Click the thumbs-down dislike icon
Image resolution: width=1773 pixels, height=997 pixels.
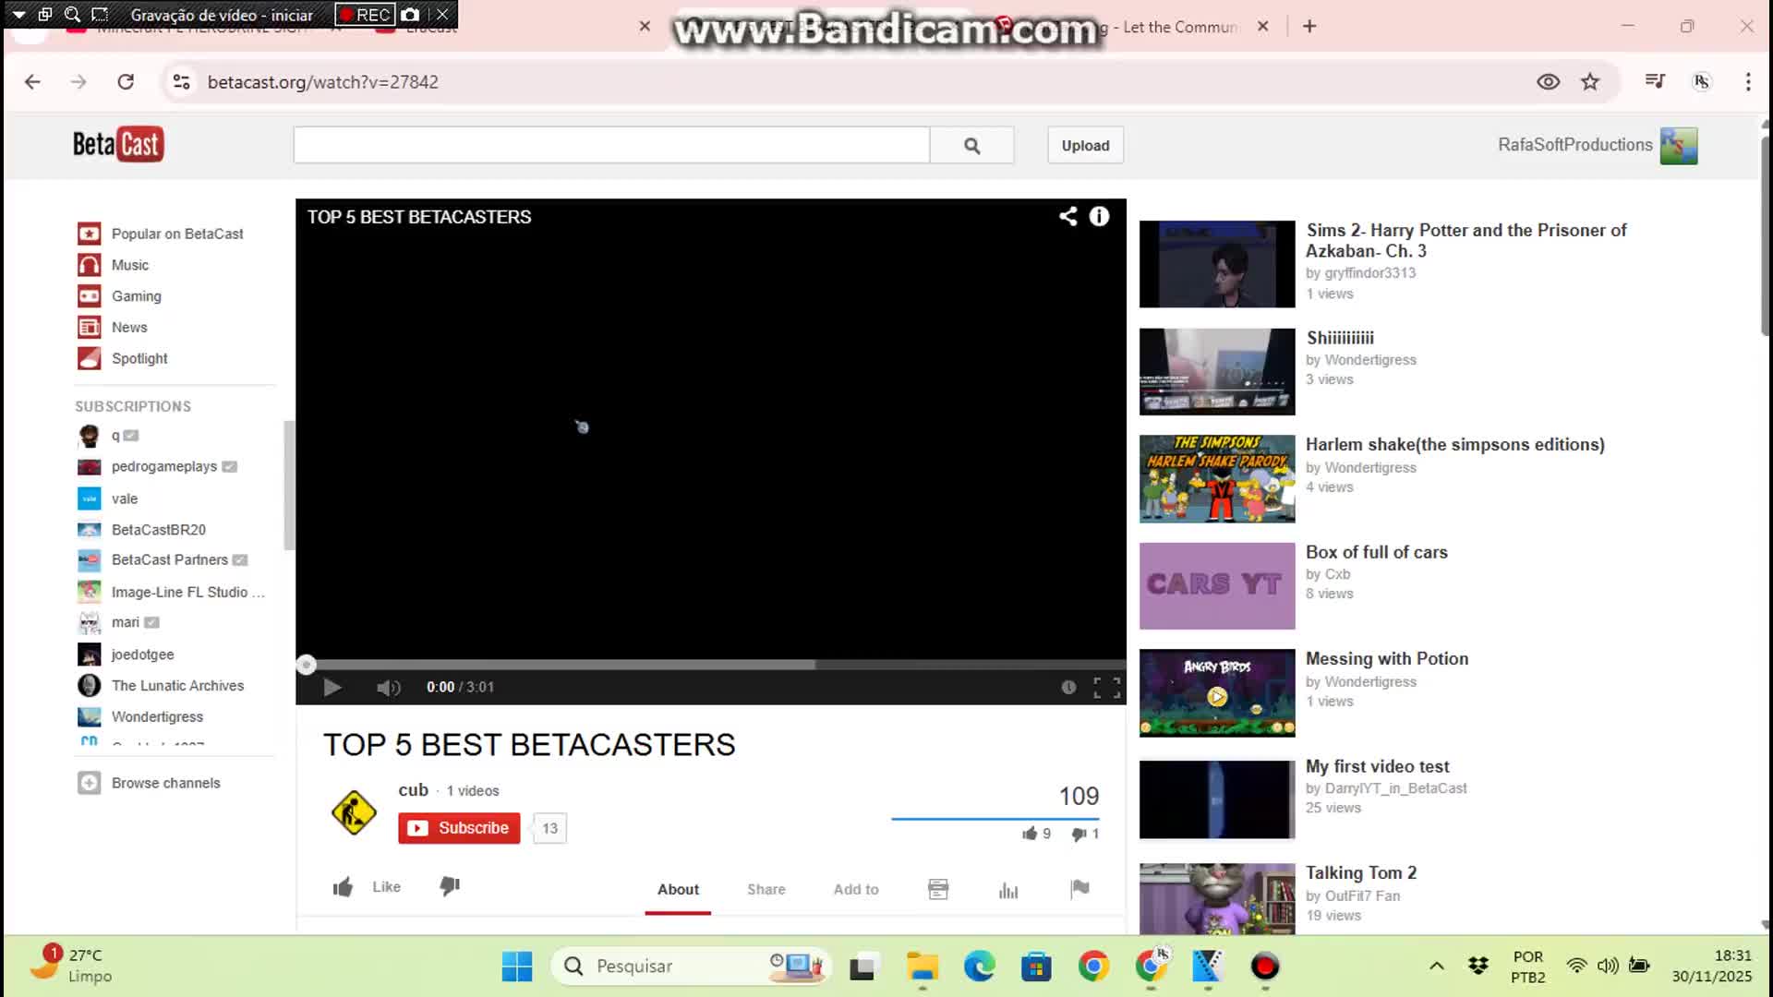click(x=450, y=886)
